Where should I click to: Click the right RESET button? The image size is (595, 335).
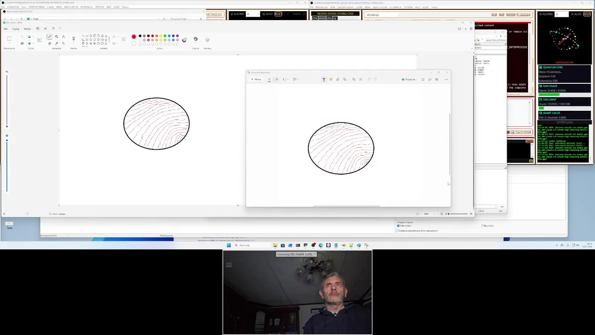point(587,14)
